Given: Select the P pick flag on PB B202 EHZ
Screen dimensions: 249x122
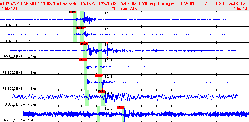Looking at the screenshot, I should [83, 60].
